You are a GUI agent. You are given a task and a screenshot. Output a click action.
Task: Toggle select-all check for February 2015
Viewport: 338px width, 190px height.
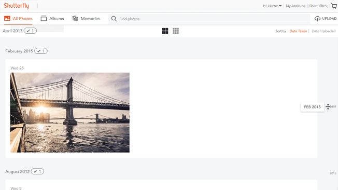[41, 51]
